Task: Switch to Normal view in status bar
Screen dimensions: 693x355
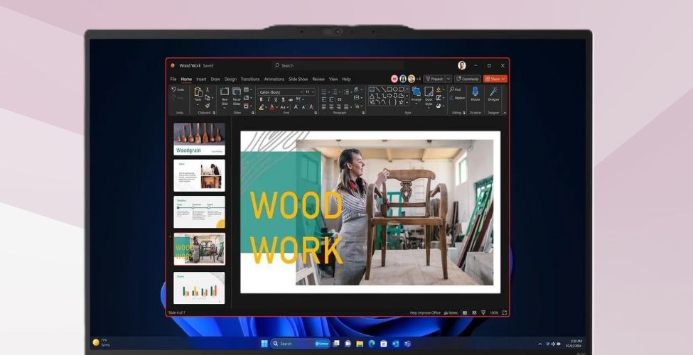Action: click(465, 313)
